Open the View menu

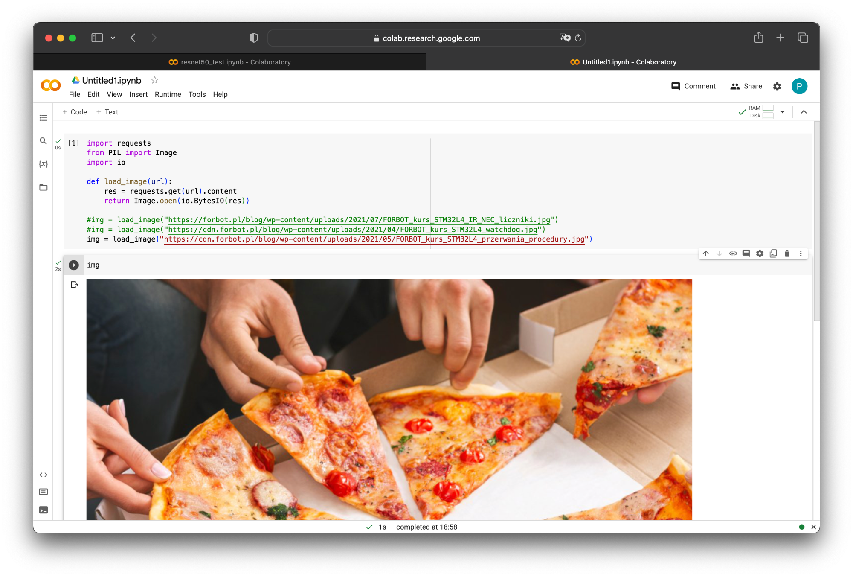click(x=114, y=94)
